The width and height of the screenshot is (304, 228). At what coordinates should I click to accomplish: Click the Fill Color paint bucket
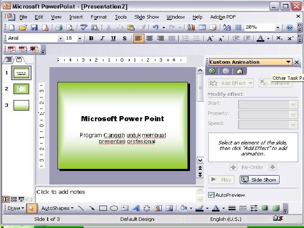(183, 208)
